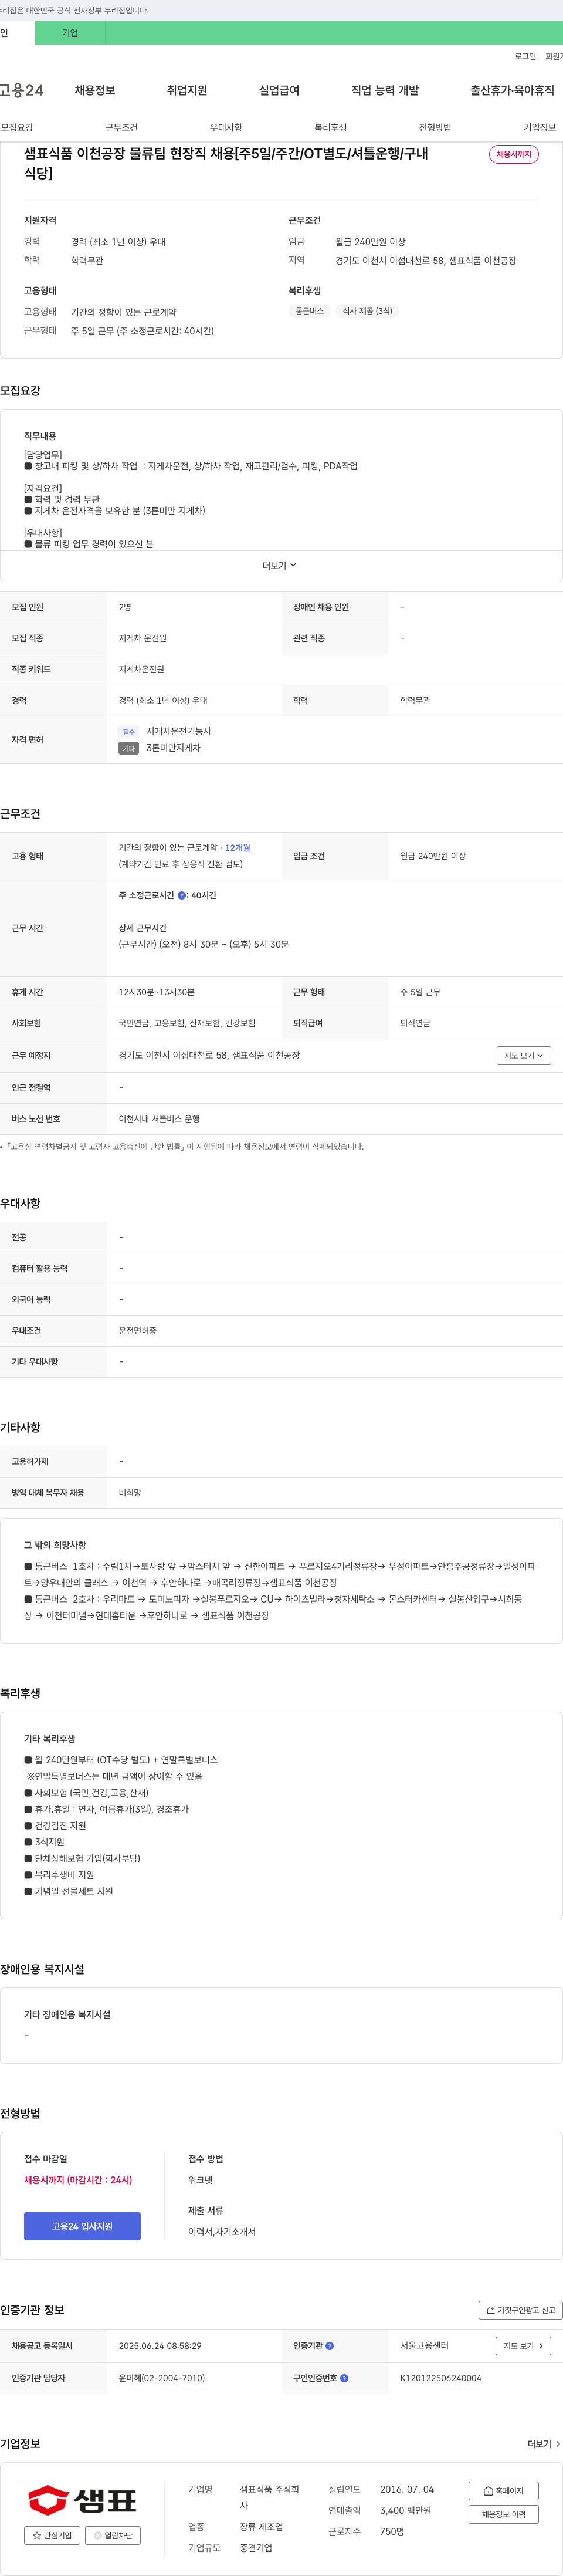
Task: Click the 기타 license badge
Action: pyautogui.click(x=128, y=748)
